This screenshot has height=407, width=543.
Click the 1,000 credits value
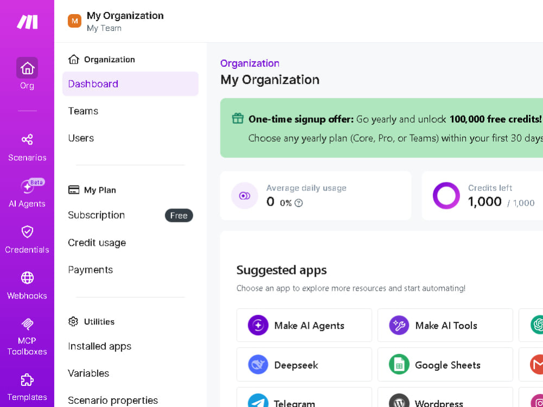pyautogui.click(x=485, y=201)
